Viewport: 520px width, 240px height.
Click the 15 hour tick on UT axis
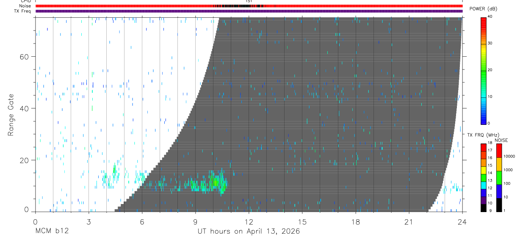point(302,222)
